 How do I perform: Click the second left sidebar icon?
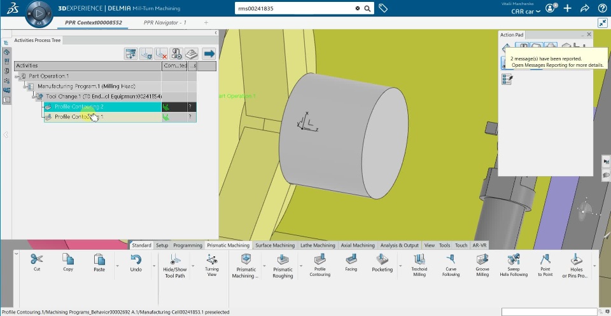tap(6, 52)
